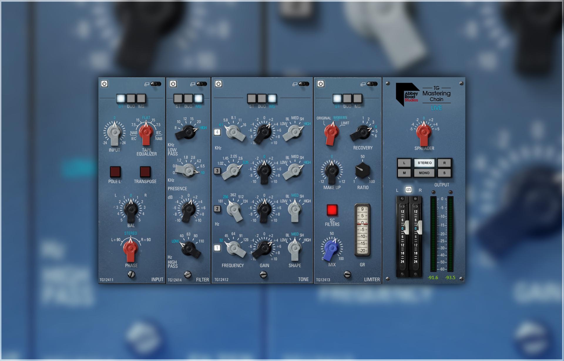
Task: Toggle the Filter module power button
Action: click(173, 84)
